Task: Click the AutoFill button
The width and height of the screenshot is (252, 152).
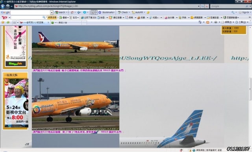Action: pyautogui.click(x=137, y=12)
